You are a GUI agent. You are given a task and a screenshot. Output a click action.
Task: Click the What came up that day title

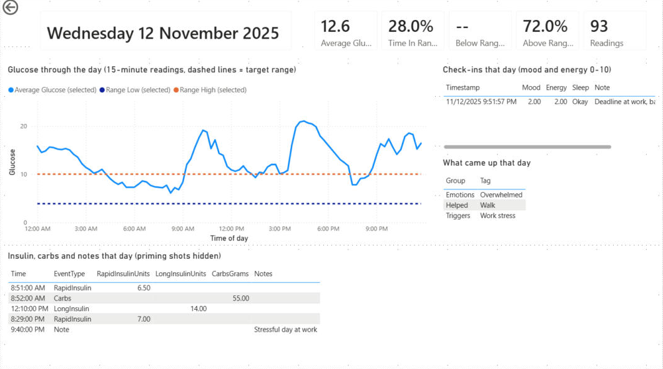coord(487,163)
